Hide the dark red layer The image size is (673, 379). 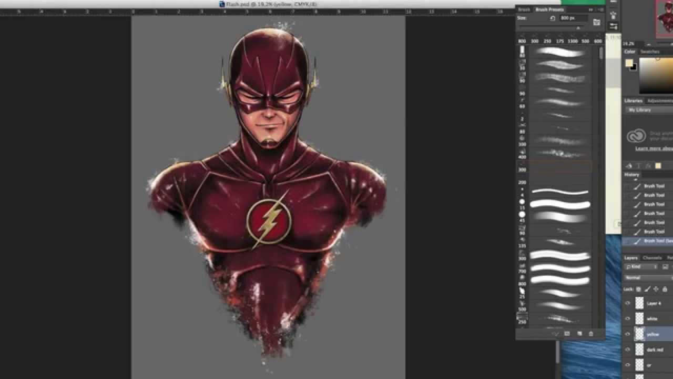[x=628, y=349]
